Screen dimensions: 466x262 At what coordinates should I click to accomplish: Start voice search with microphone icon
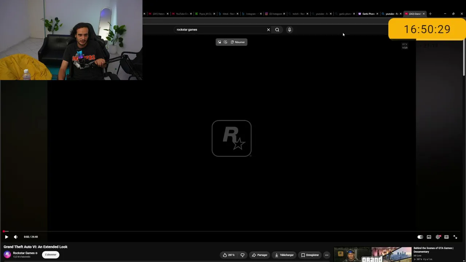coord(289,30)
